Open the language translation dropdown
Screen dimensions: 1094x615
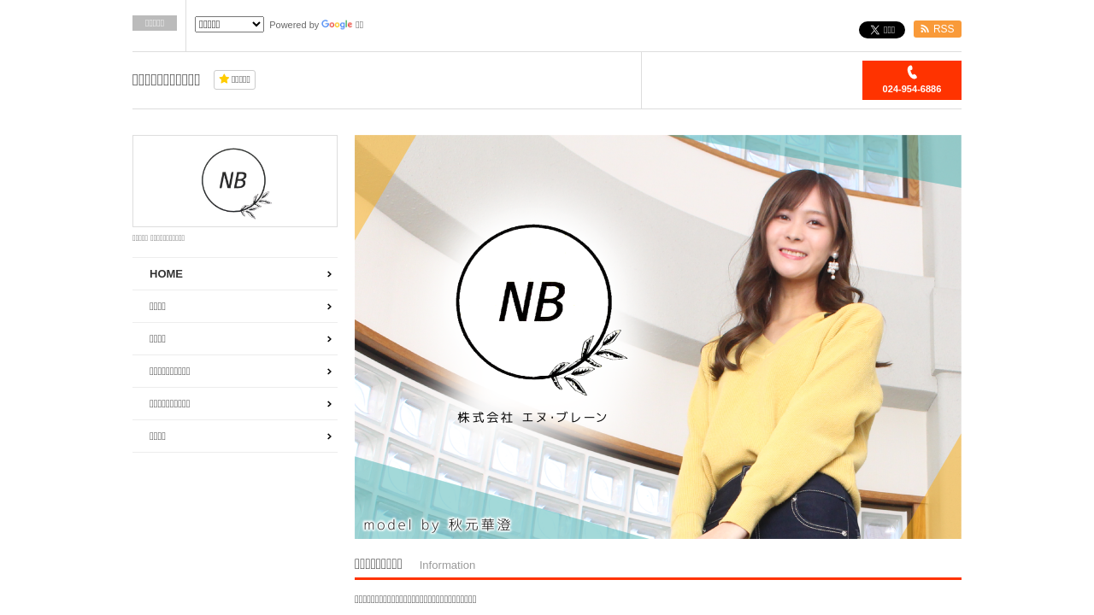click(x=229, y=24)
